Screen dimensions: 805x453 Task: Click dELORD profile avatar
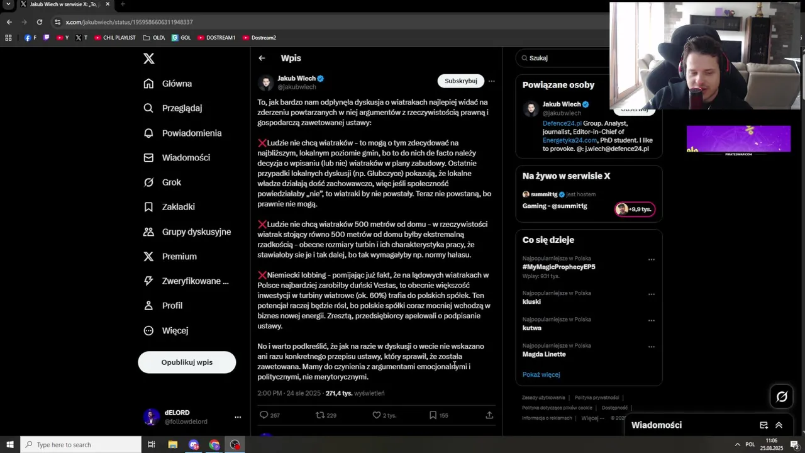pos(152,417)
